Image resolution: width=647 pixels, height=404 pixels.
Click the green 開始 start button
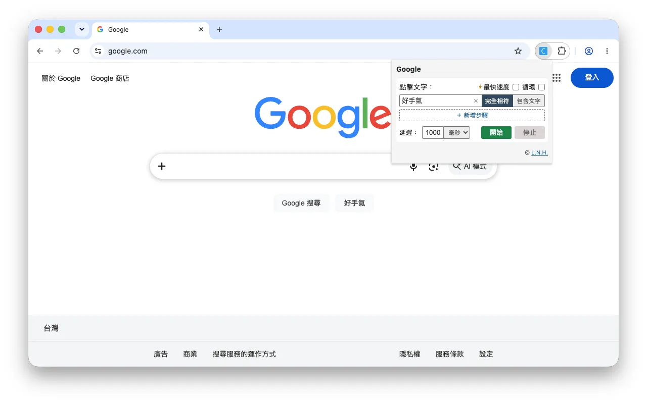coord(496,132)
